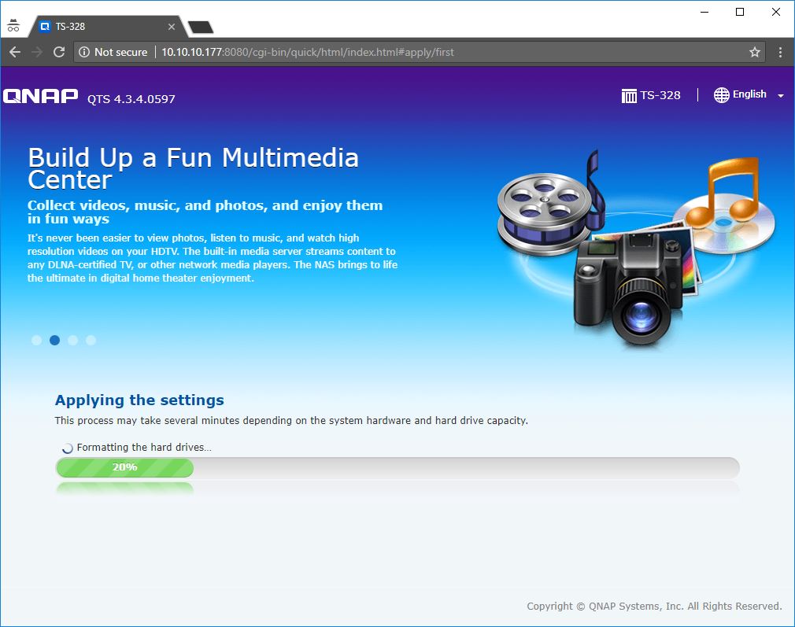Viewport: 795px width, 627px height.
Task: Click the music note disc image
Action: 725,205
